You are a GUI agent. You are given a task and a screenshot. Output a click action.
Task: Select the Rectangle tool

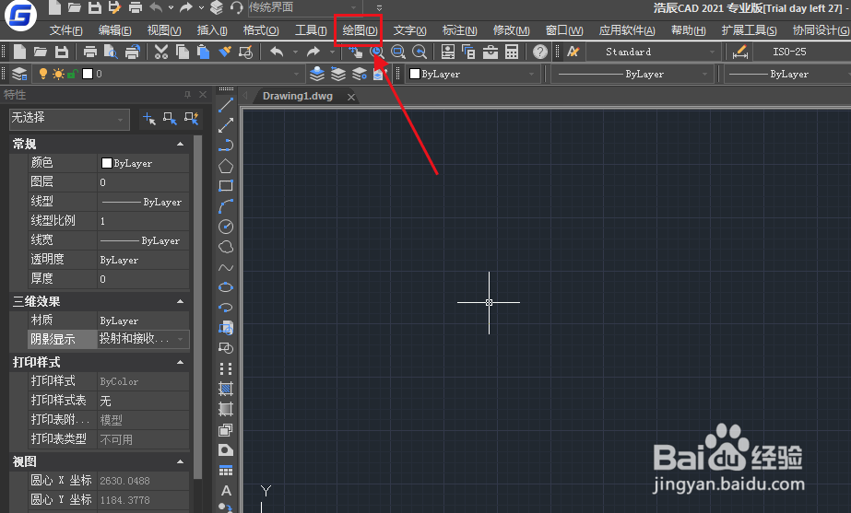[x=226, y=185]
